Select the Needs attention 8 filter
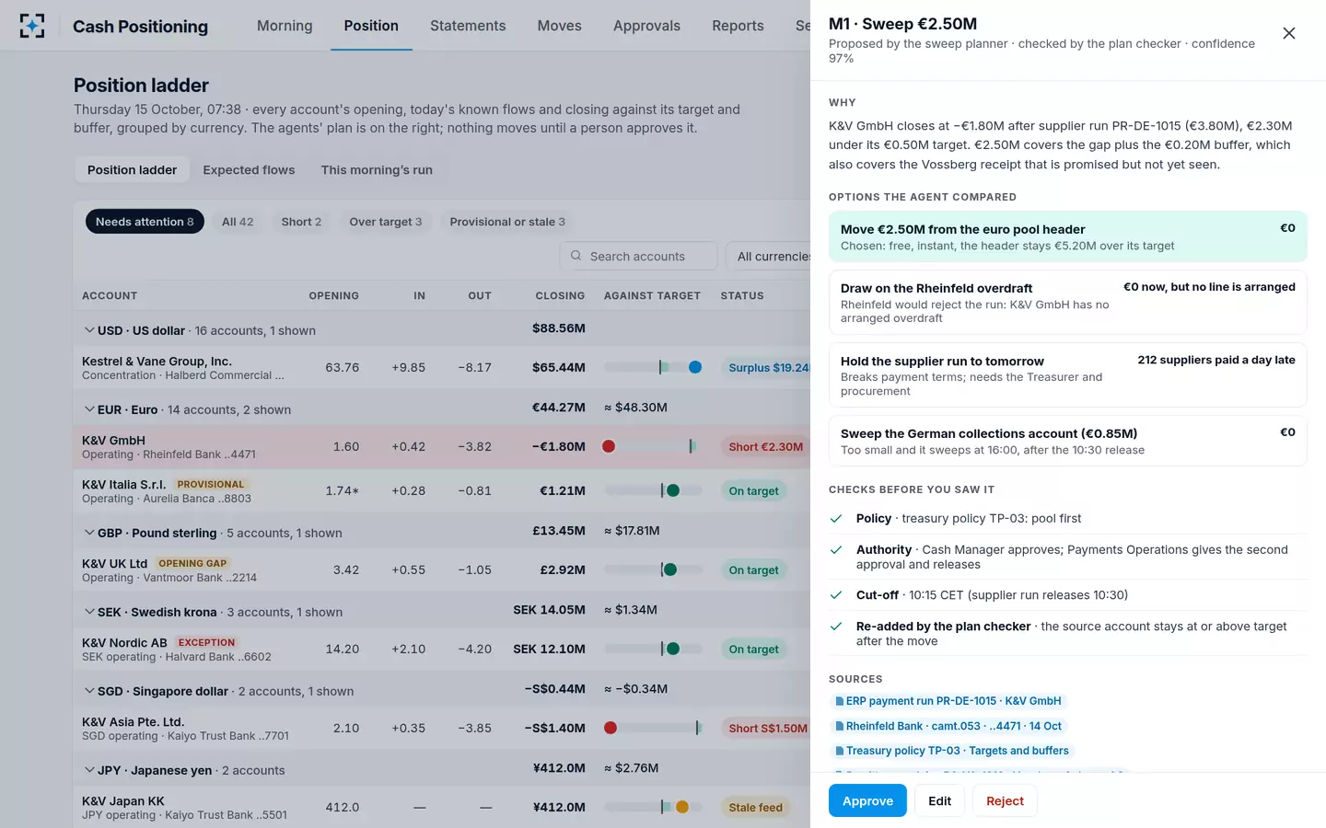The width and height of the screenshot is (1326, 828). click(x=145, y=222)
